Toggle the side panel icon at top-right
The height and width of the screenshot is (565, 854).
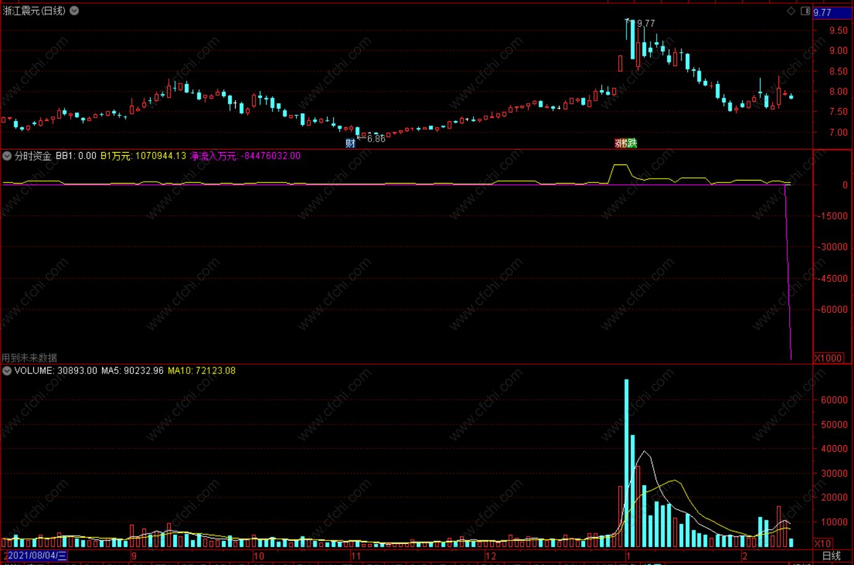tap(805, 11)
